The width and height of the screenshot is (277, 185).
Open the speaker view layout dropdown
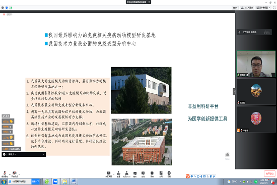[x=263, y=8]
